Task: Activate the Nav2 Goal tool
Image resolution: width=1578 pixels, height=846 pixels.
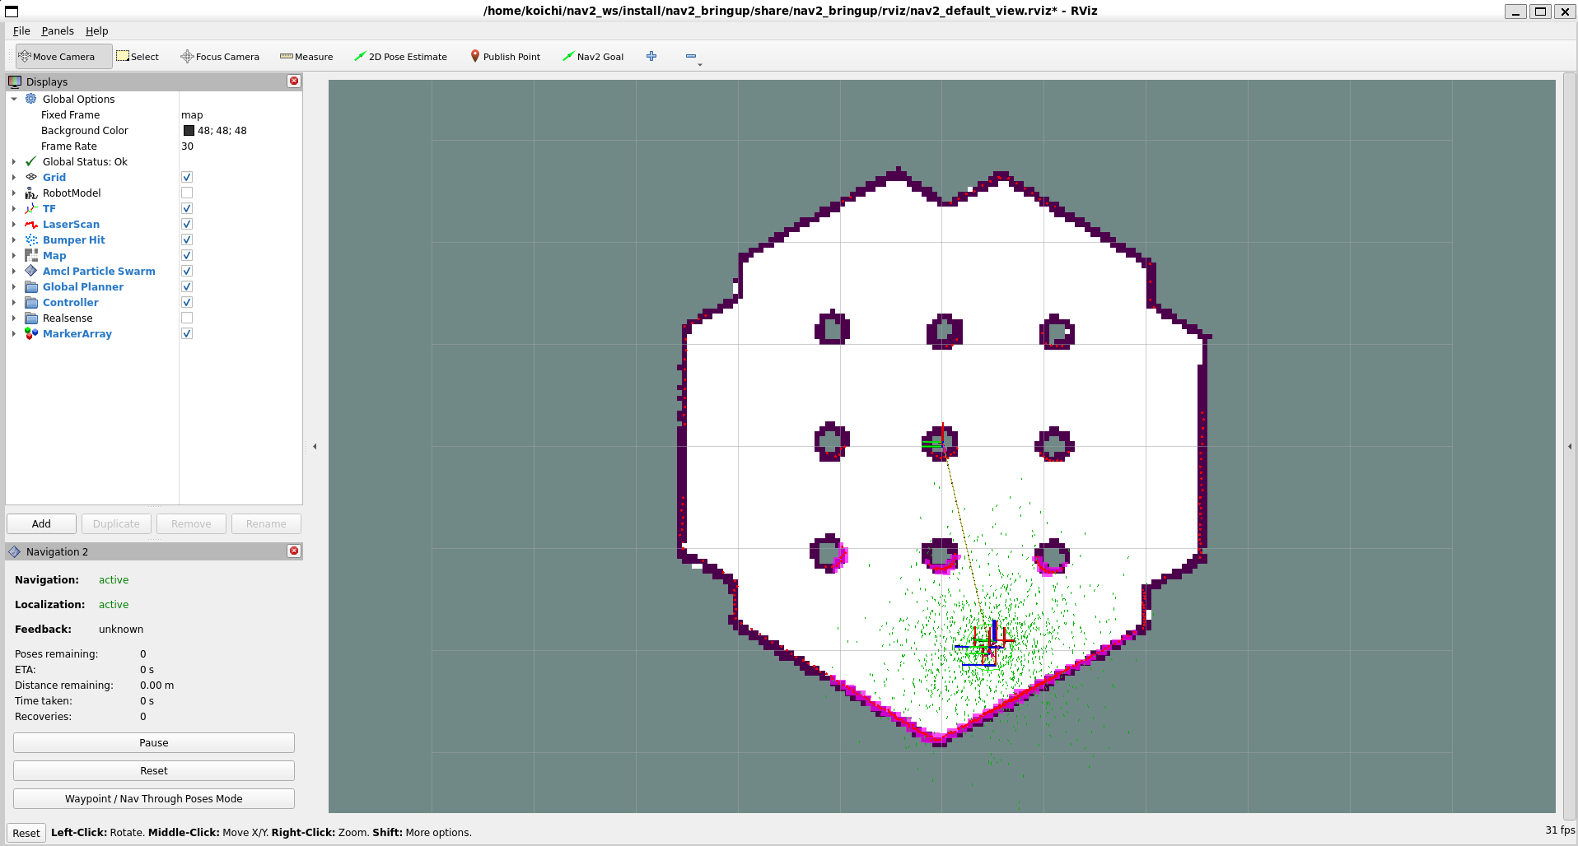Action: [x=593, y=57]
